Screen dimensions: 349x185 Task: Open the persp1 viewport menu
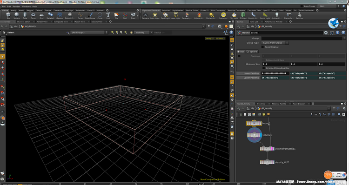209,39
